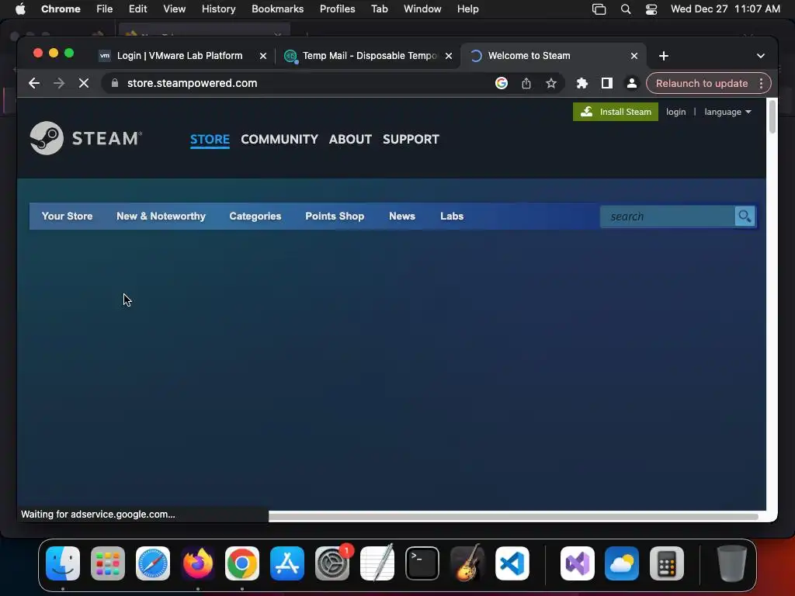Go to Steam COMMUNITY section
The width and height of the screenshot is (795, 596).
tap(279, 140)
